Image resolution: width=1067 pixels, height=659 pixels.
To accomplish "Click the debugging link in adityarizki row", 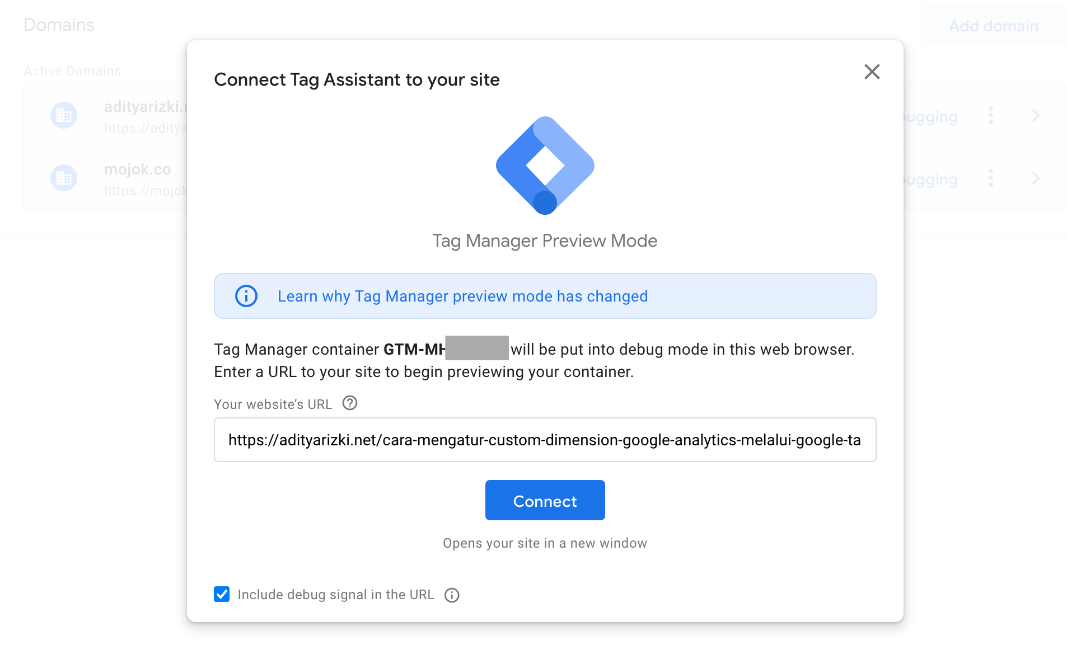I will tap(931, 116).
